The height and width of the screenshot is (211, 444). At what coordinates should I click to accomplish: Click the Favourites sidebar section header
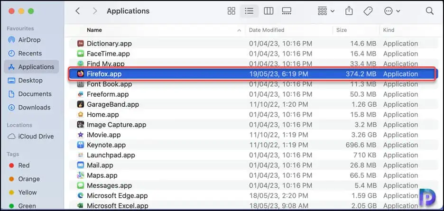[20, 28]
